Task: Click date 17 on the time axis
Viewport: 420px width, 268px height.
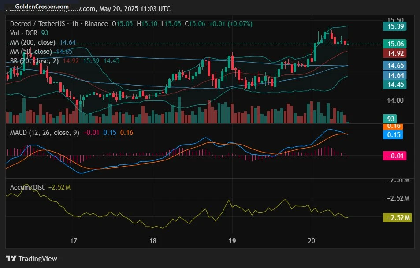Action: point(74,241)
